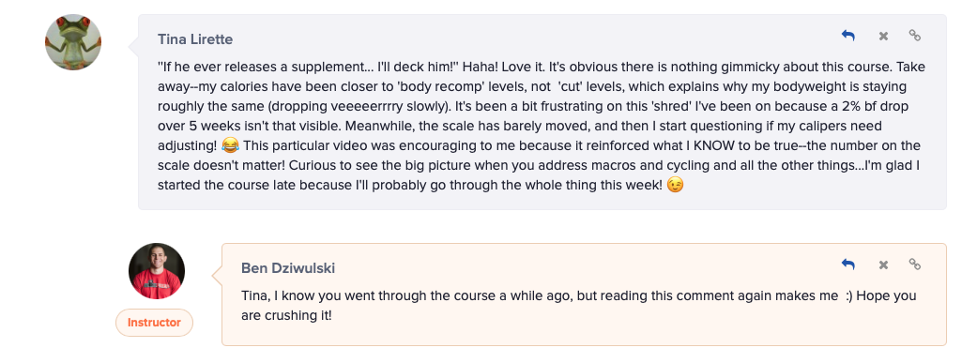This screenshot has height=363, width=977.
Task: Remove Ben Dziwulski's reply using the X icon
Action: (883, 265)
